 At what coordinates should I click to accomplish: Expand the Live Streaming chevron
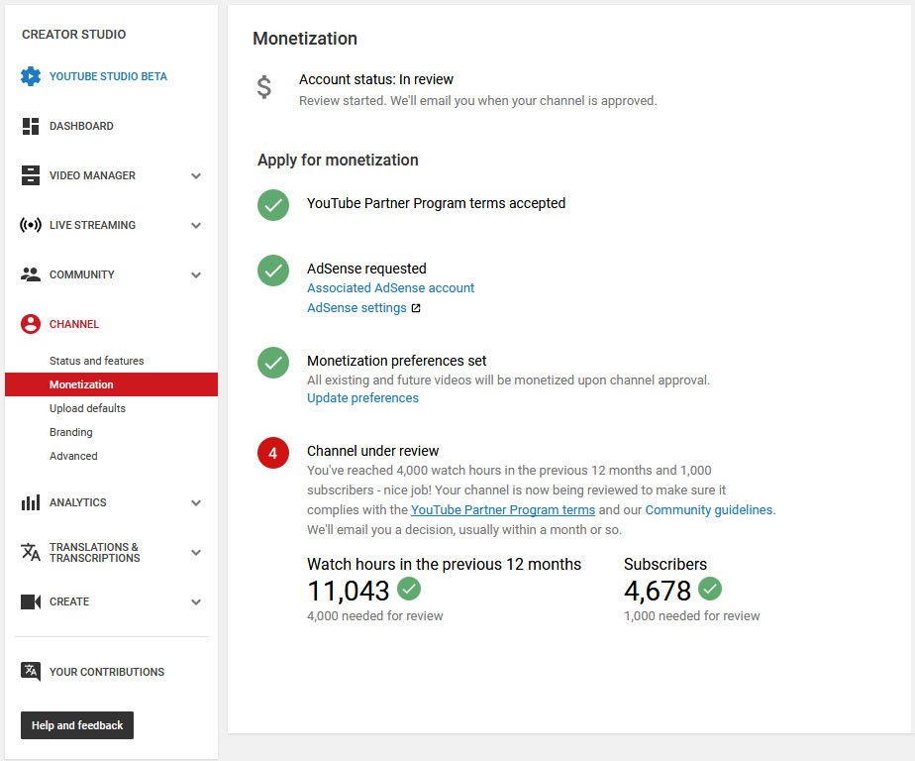(x=196, y=226)
